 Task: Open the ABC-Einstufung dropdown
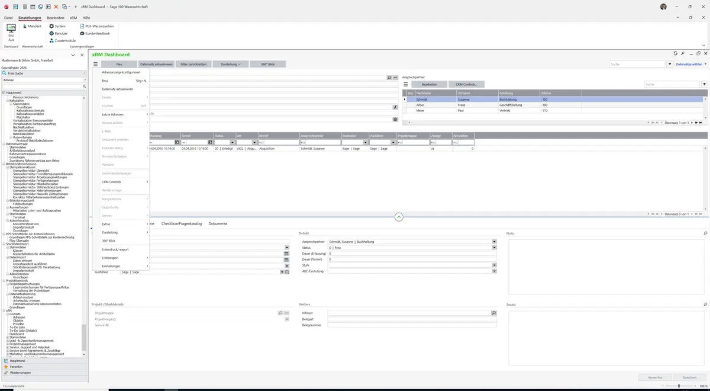pyautogui.click(x=495, y=271)
